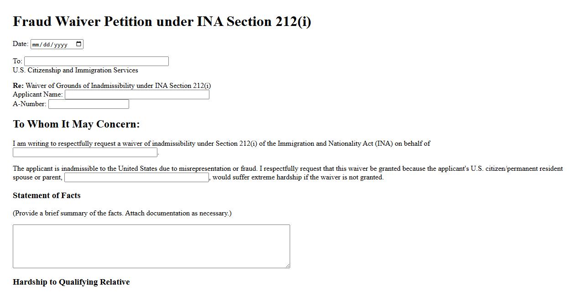
Task: Click the To recipient text field
Action: pyautogui.click(x=96, y=61)
